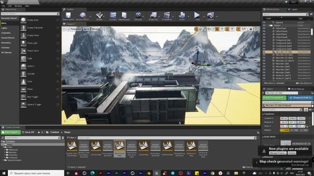Select the Mountain_02_Stat2 outliner row
The height and width of the screenshot is (176, 314).
(287, 55)
